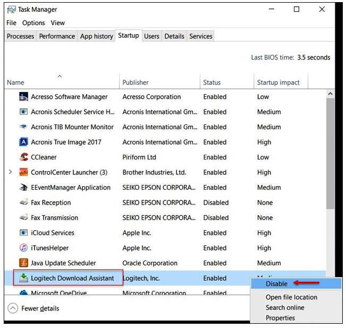Click Enabled status of Logitech Download Assistant

pos(215,278)
